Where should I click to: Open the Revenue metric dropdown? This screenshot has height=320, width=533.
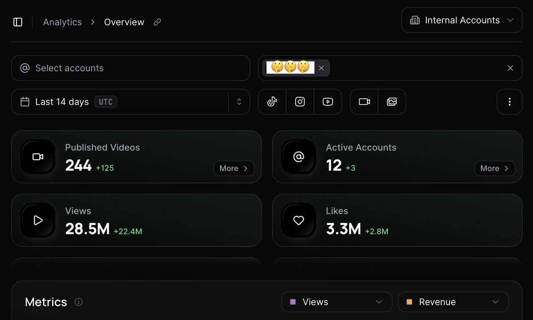pyautogui.click(x=453, y=302)
